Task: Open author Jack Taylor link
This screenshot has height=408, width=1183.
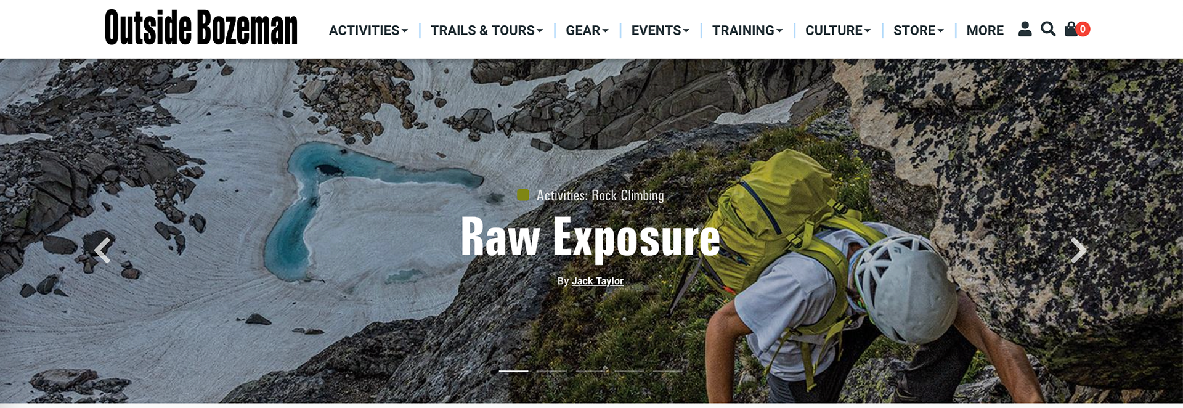Action: click(598, 281)
